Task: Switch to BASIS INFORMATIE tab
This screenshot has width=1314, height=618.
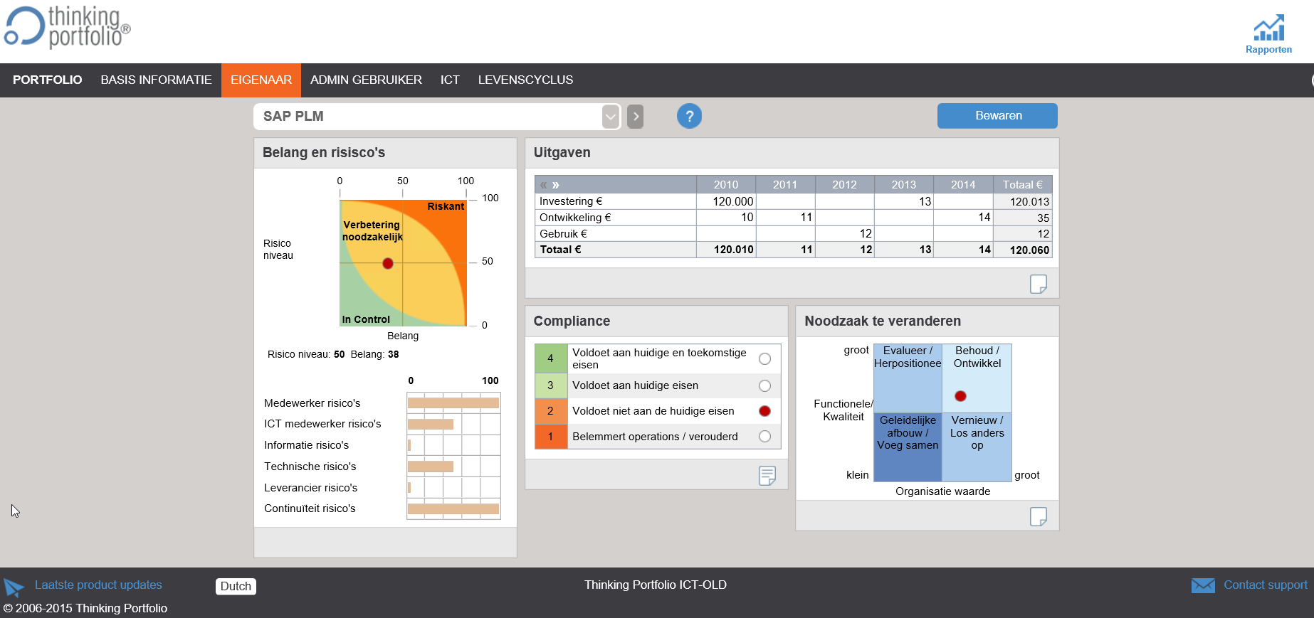Action: [156, 80]
